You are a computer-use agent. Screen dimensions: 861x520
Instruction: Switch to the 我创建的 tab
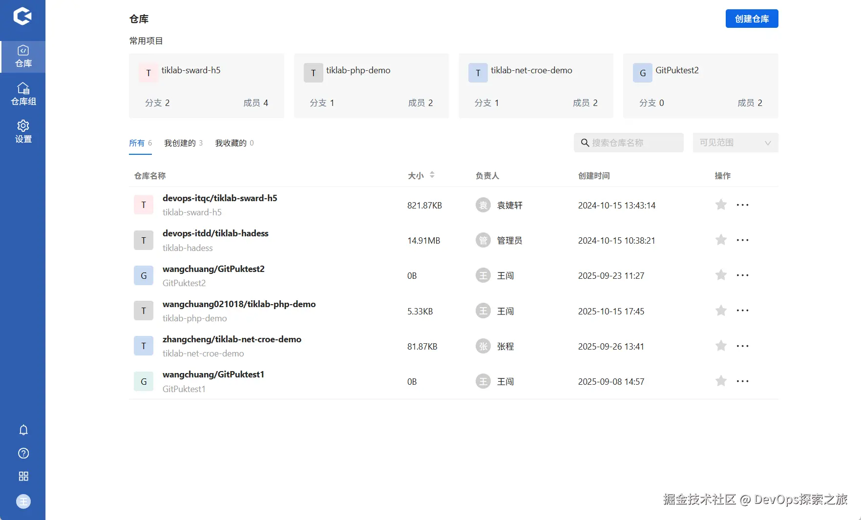[x=183, y=143]
